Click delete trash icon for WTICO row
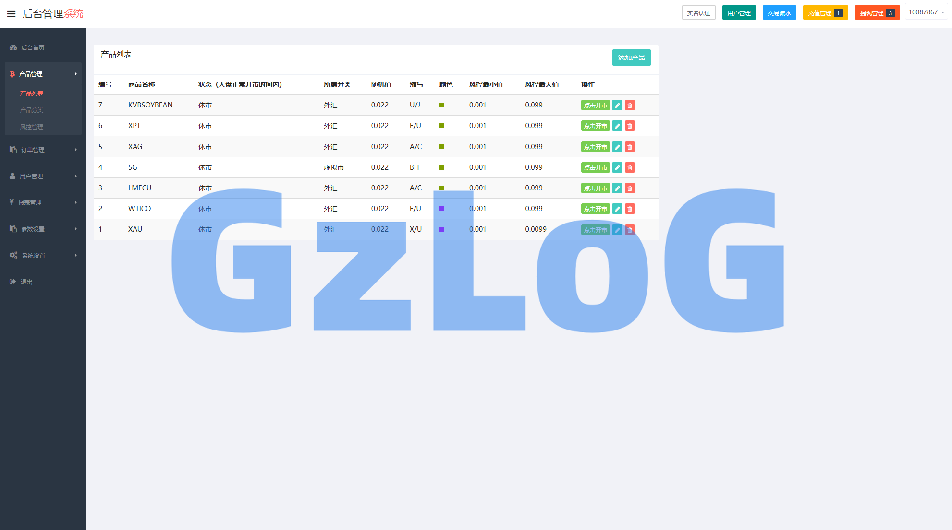 [630, 209]
